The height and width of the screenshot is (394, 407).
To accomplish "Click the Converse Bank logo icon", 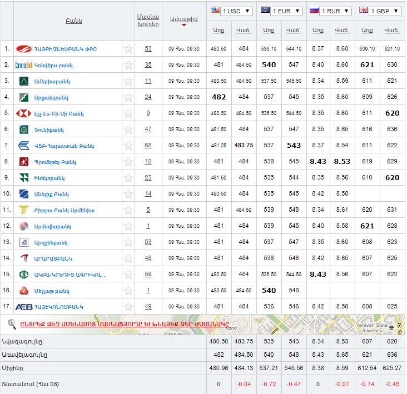I will 24,65.
